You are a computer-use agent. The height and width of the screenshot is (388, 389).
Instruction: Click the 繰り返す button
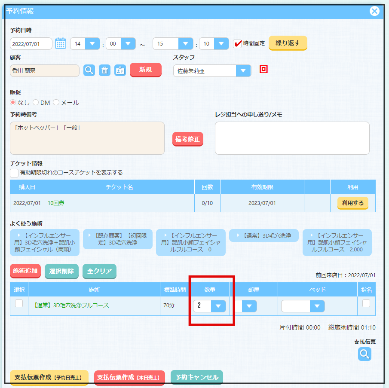[288, 43]
